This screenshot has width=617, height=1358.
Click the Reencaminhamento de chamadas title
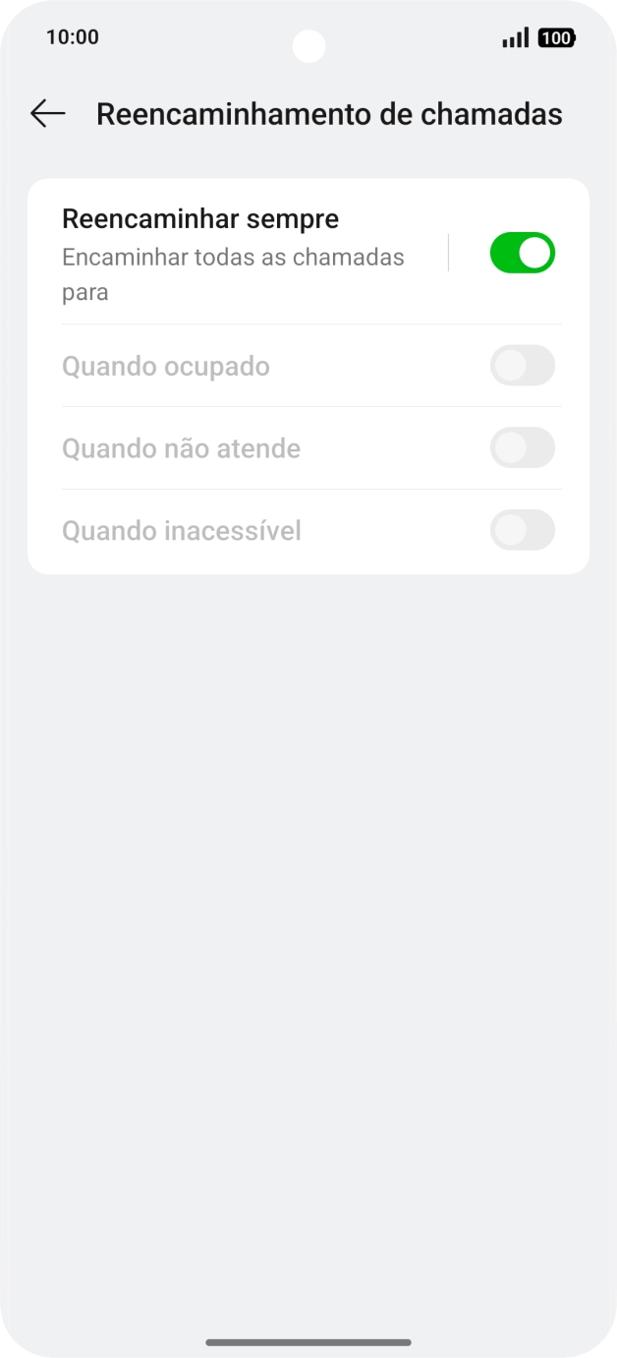328,114
